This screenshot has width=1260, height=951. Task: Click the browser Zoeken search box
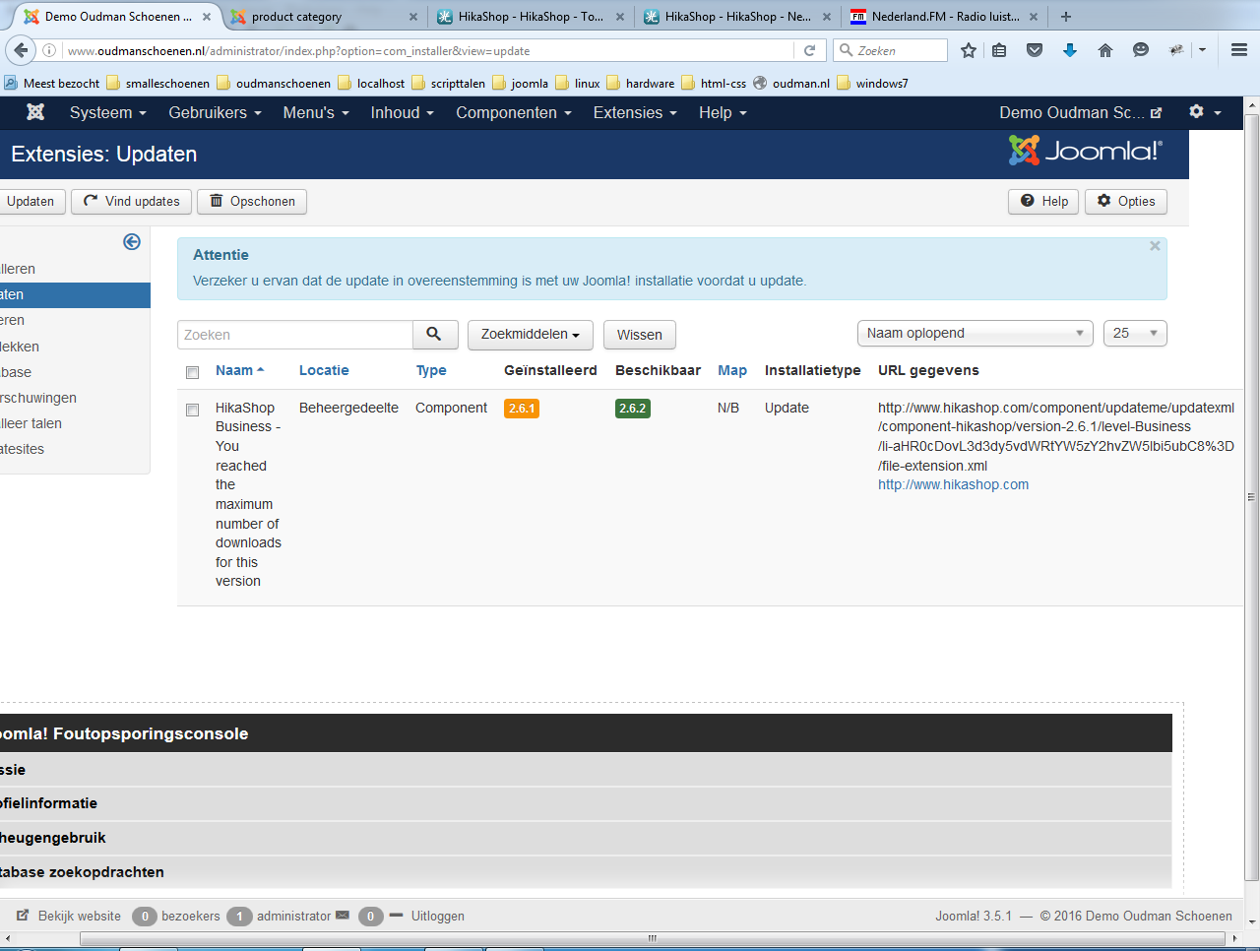point(890,50)
